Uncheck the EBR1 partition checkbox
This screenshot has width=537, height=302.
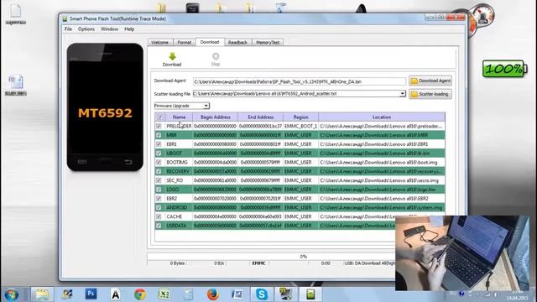(159, 144)
